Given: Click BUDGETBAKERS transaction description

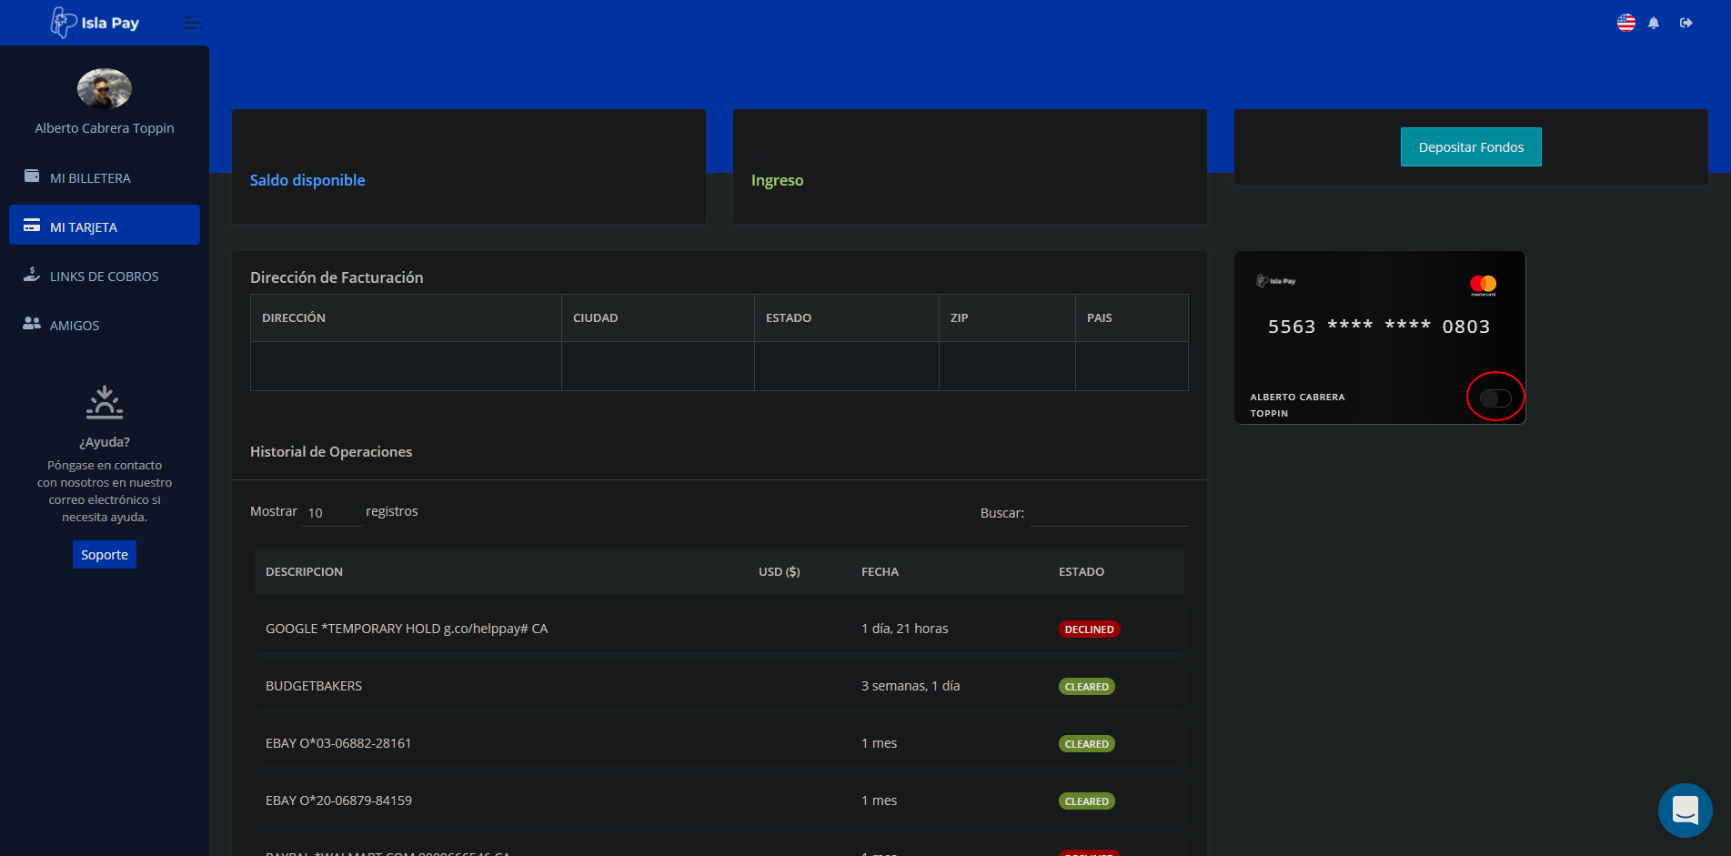Looking at the screenshot, I should tap(314, 686).
